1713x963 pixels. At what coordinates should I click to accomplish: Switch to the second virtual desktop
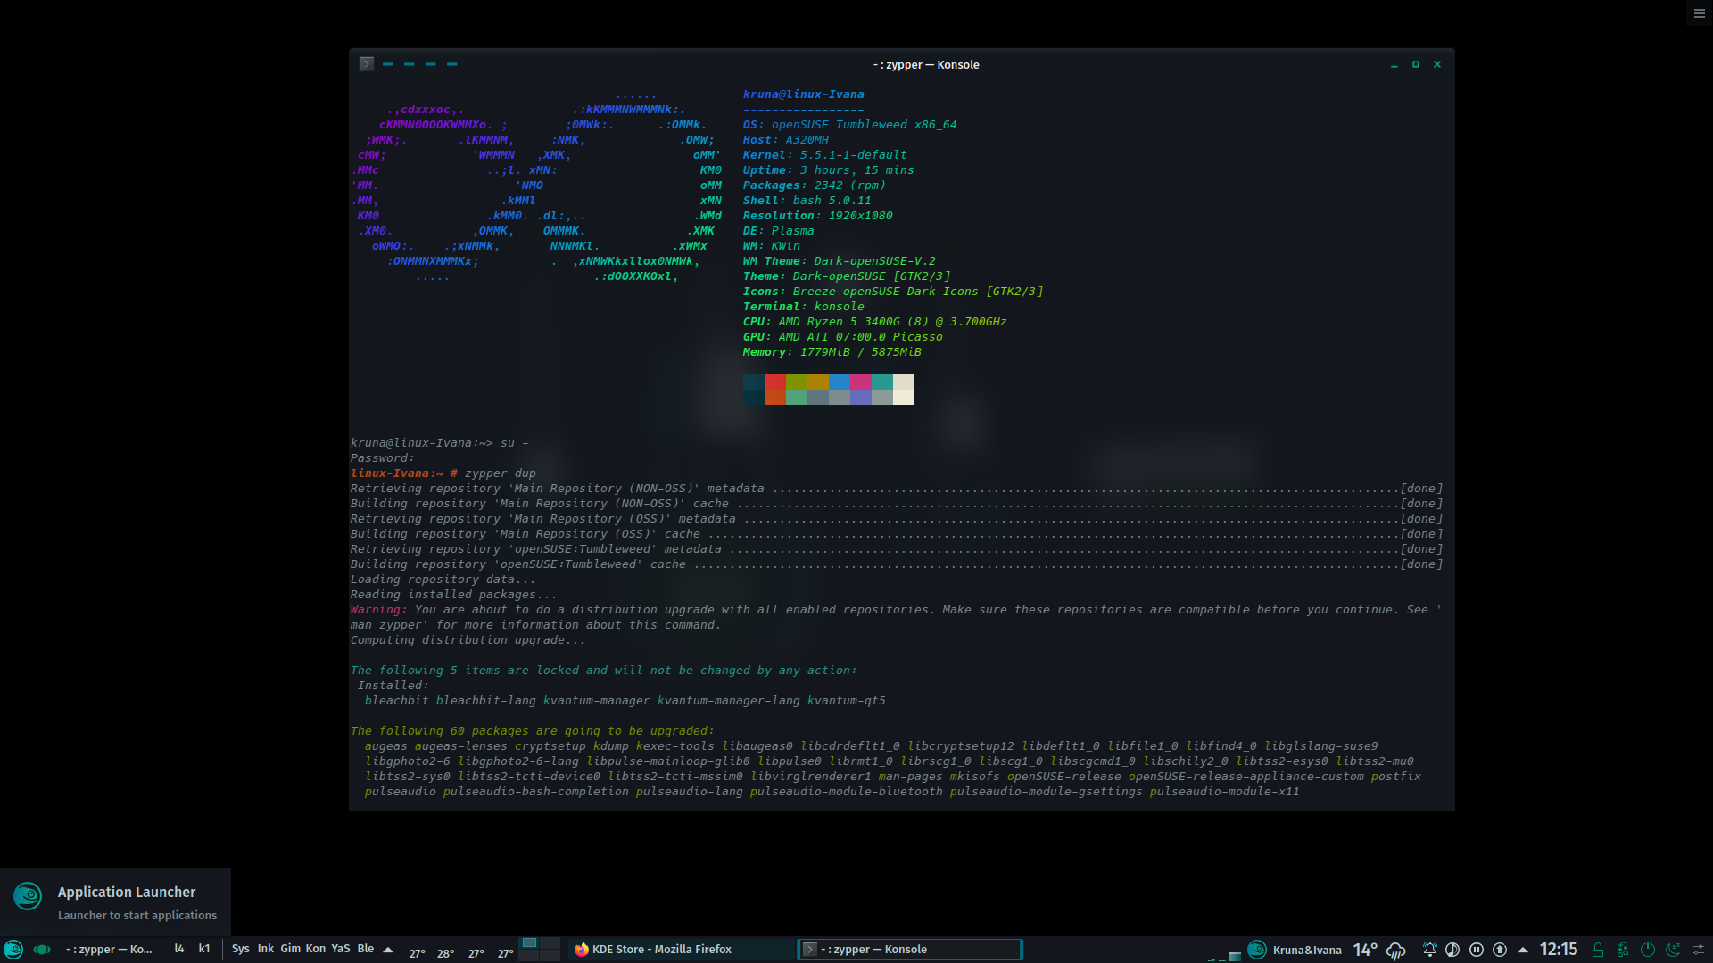click(x=550, y=943)
